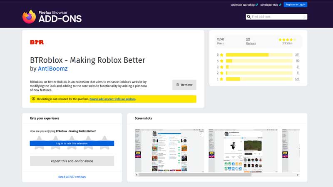333x187 pixels.
Task: Click the Remove button
Action: point(184,85)
